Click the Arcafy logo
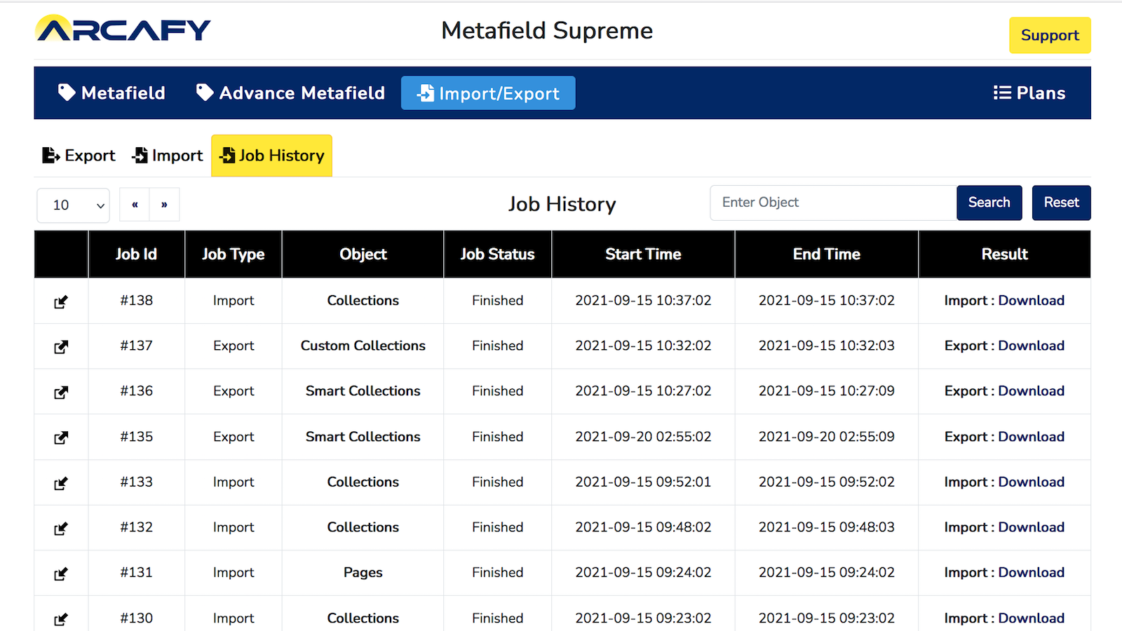 pos(123,29)
